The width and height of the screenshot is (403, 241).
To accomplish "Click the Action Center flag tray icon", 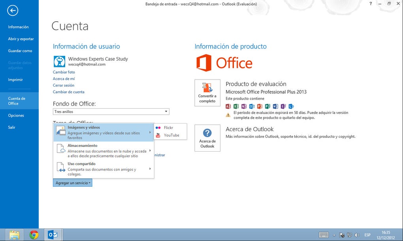I will (342, 235).
